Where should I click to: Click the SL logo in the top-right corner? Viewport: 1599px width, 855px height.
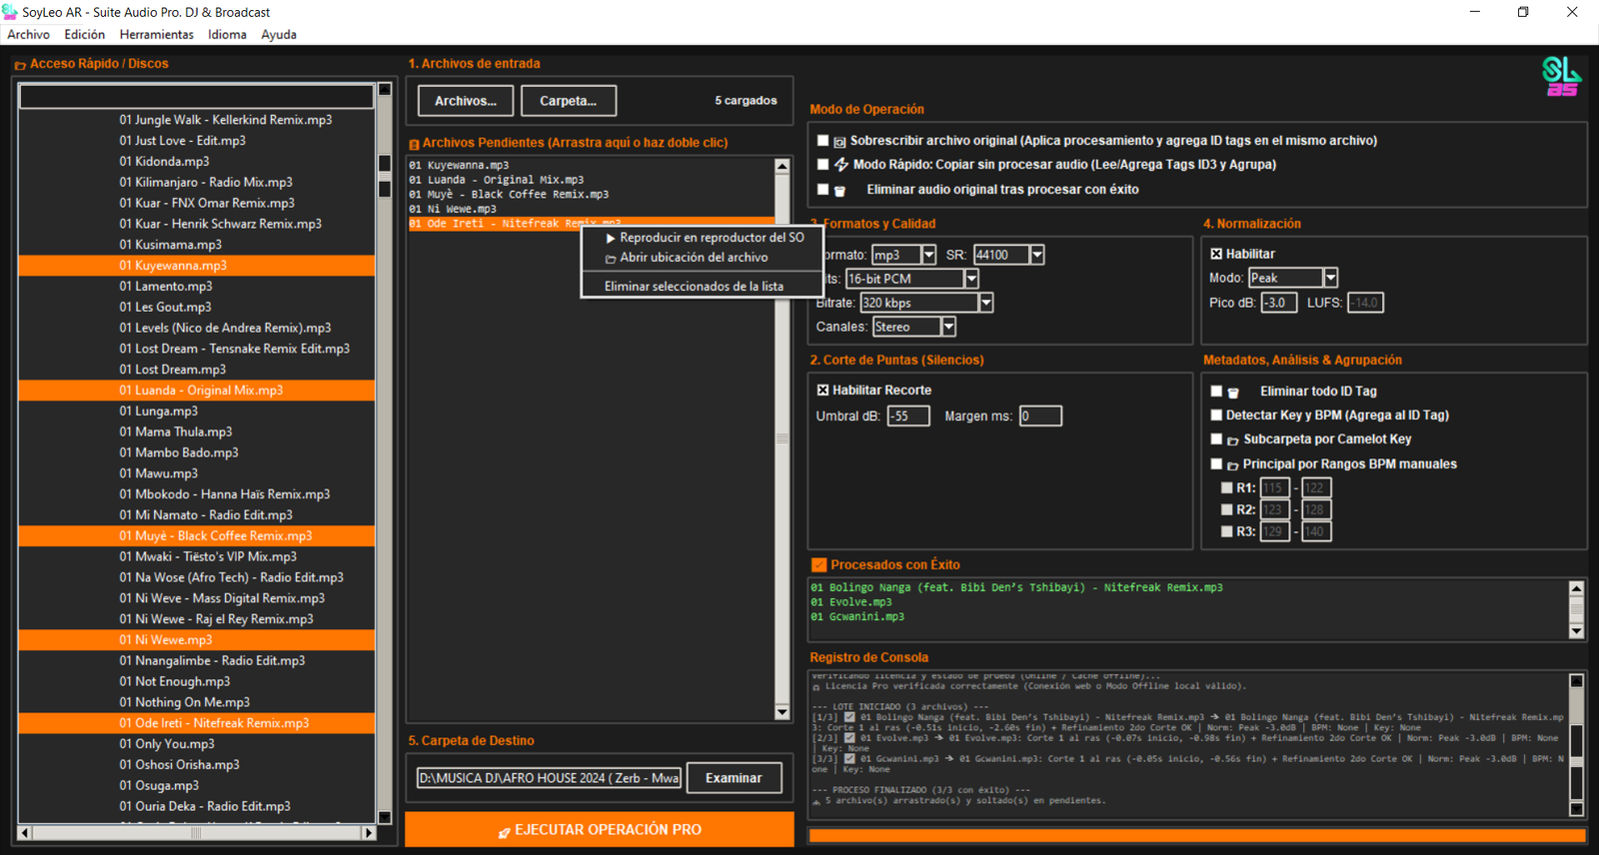point(1562,76)
